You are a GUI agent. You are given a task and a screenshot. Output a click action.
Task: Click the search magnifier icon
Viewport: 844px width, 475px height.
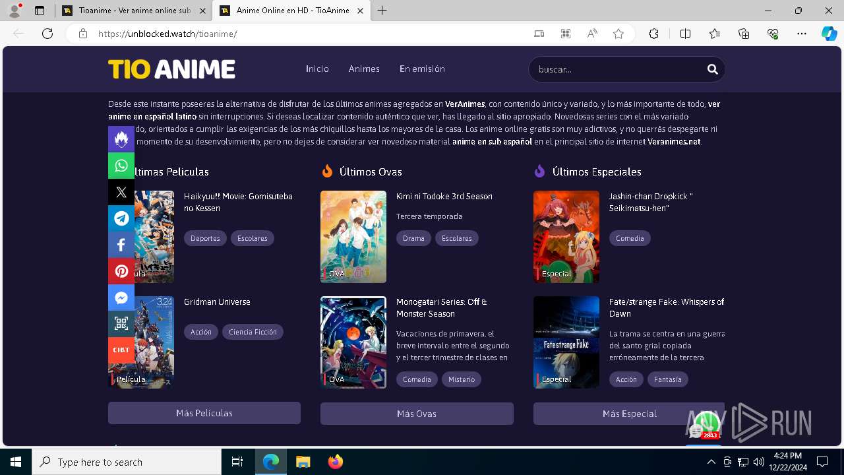point(712,69)
